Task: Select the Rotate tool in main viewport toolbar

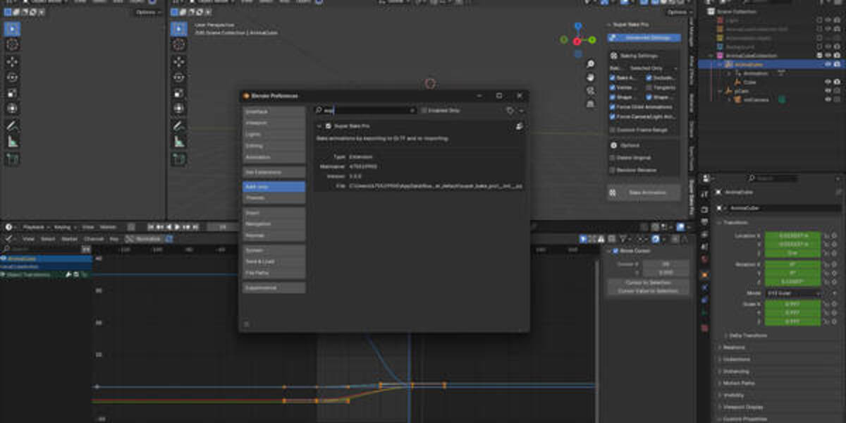Action: click(179, 78)
